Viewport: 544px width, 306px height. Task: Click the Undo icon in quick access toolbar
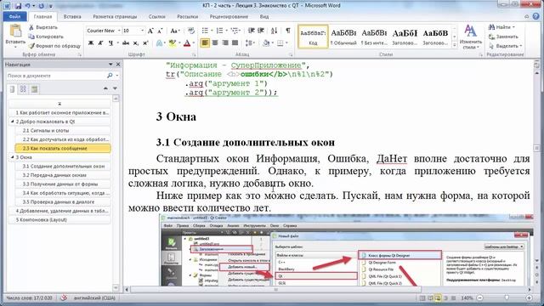tap(27, 6)
